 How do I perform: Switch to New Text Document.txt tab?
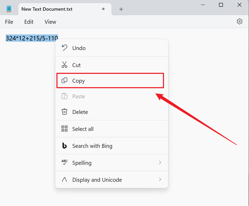47,9
